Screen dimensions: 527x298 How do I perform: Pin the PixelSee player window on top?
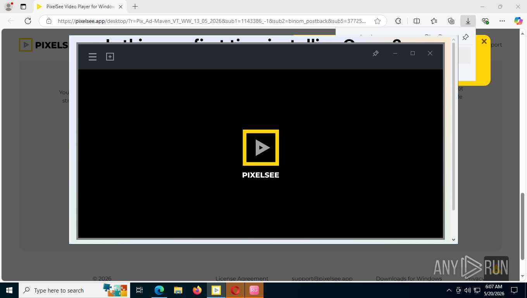coord(375,54)
